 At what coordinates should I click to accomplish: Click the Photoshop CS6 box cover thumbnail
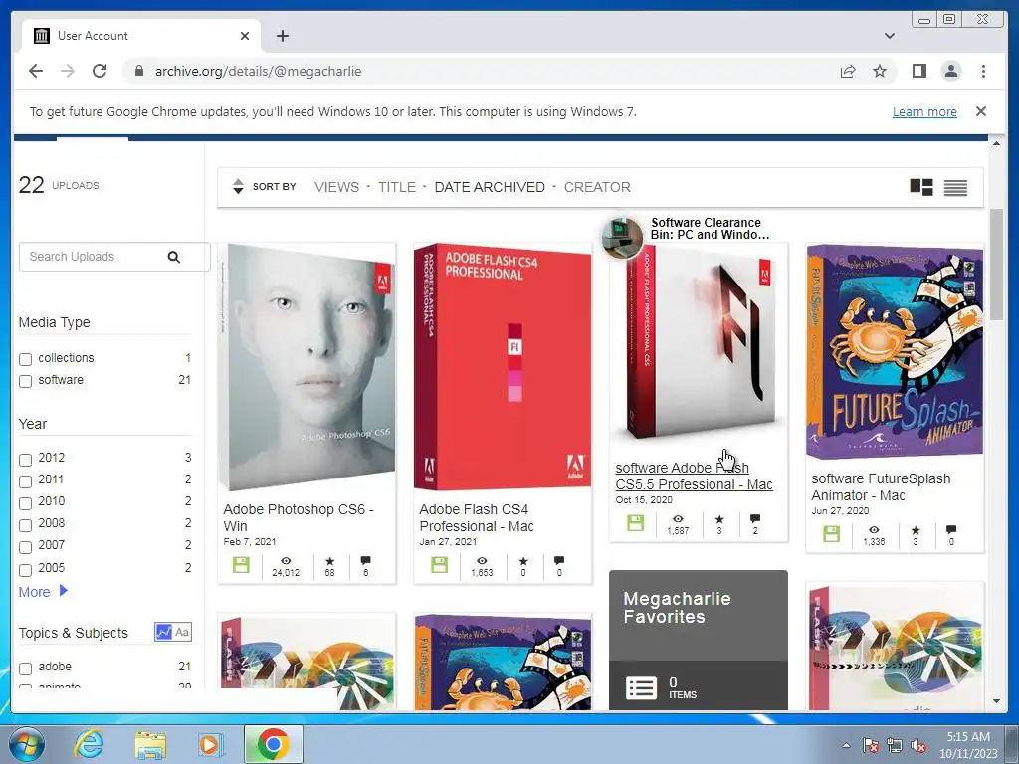(306, 368)
